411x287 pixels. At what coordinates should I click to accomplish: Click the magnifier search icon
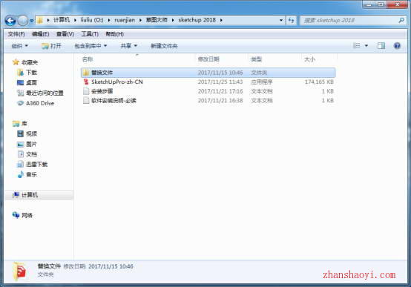click(x=401, y=20)
